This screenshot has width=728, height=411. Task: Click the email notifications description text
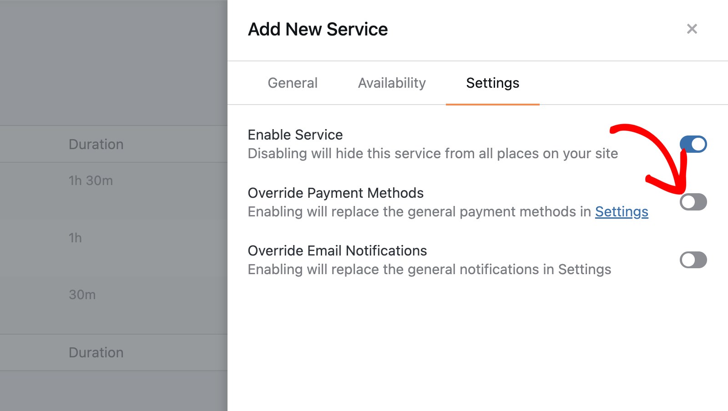(x=429, y=269)
